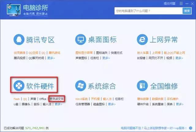Open the 丢失dll文件 link

point(57,99)
